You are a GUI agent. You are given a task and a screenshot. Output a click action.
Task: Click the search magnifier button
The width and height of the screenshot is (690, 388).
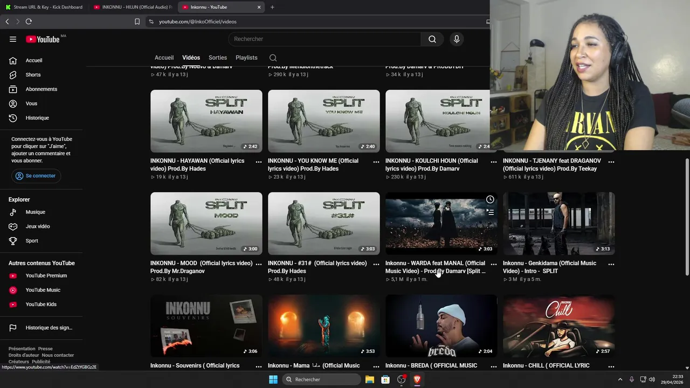(x=432, y=39)
